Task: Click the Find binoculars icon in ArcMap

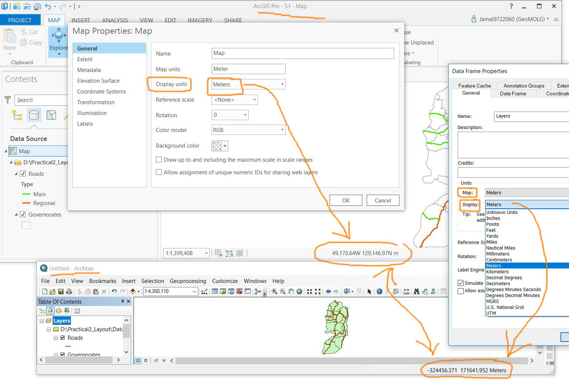Action: [x=416, y=291]
